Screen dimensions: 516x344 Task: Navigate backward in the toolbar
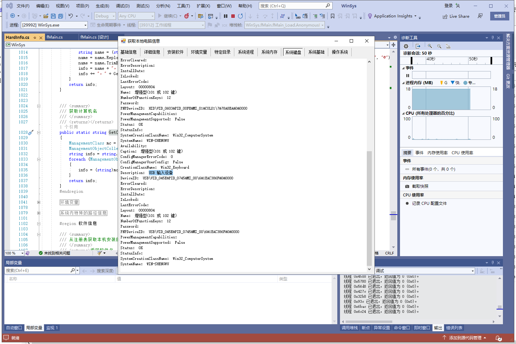click(12, 16)
